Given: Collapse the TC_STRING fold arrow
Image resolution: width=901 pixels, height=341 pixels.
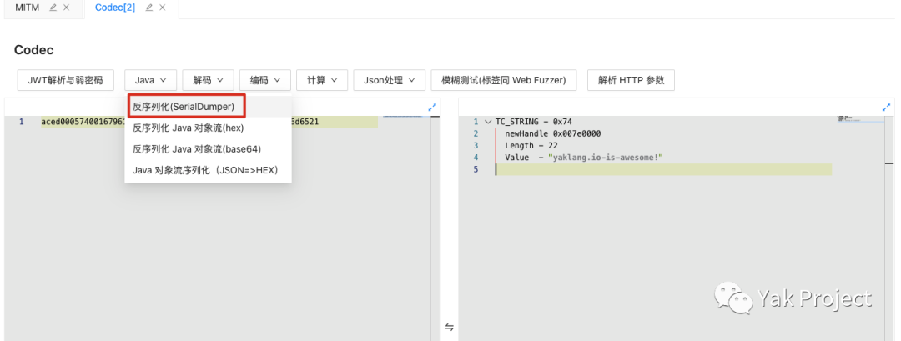Looking at the screenshot, I should point(488,122).
